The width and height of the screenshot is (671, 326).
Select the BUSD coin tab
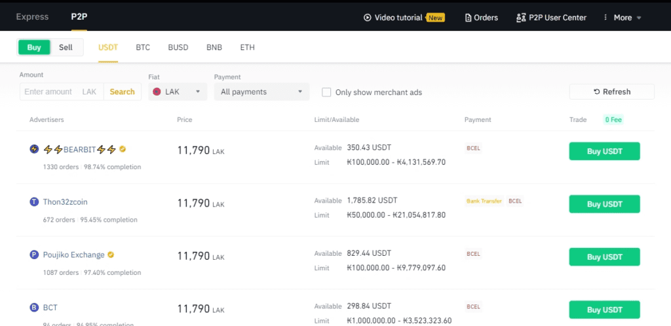tap(178, 47)
